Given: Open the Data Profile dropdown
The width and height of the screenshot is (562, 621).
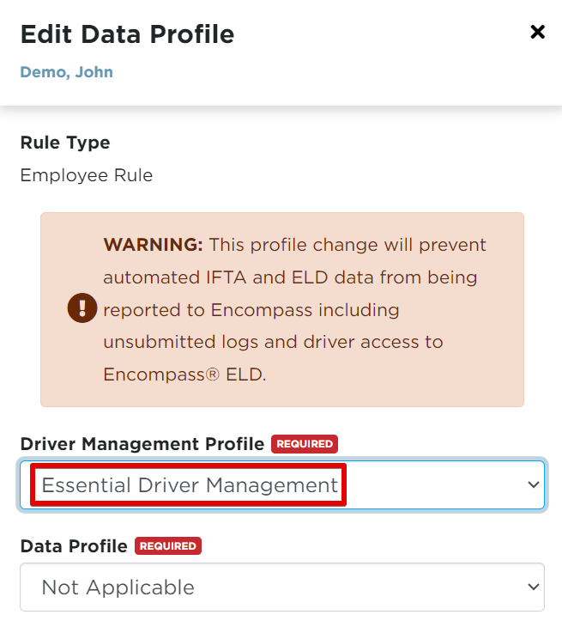Looking at the screenshot, I should tap(282, 587).
